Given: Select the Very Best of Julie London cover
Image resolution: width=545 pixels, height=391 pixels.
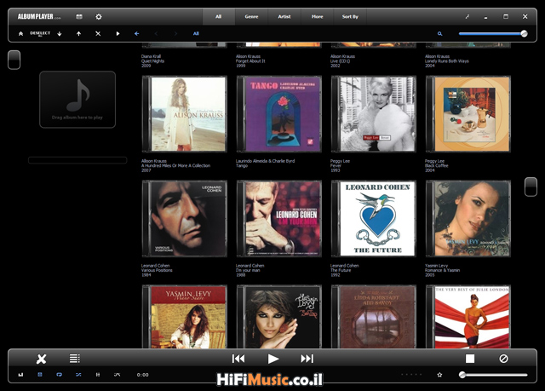Looking at the screenshot, I should pyautogui.click(x=468, y=317).
